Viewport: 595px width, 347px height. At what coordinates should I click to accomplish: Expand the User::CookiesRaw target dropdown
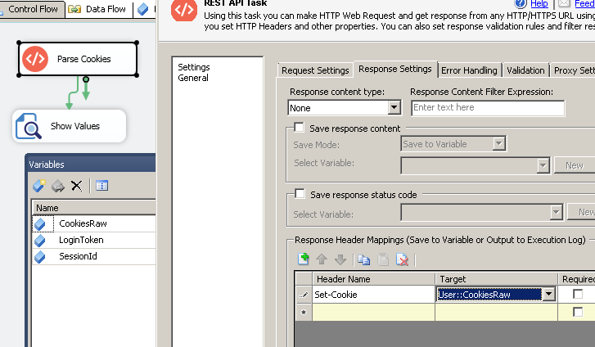pos(548,295)
